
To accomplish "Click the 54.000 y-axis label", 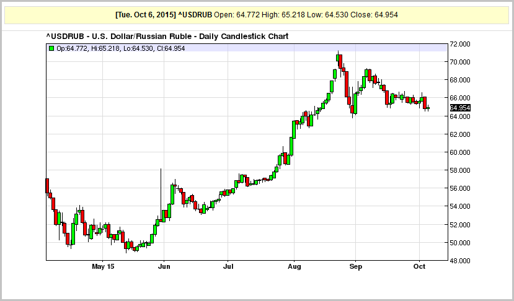I will coord(461,206).
